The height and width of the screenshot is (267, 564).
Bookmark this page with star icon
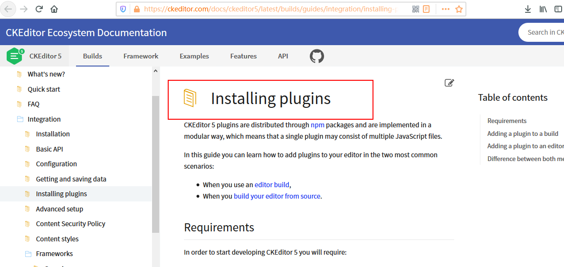pos(459,10)
